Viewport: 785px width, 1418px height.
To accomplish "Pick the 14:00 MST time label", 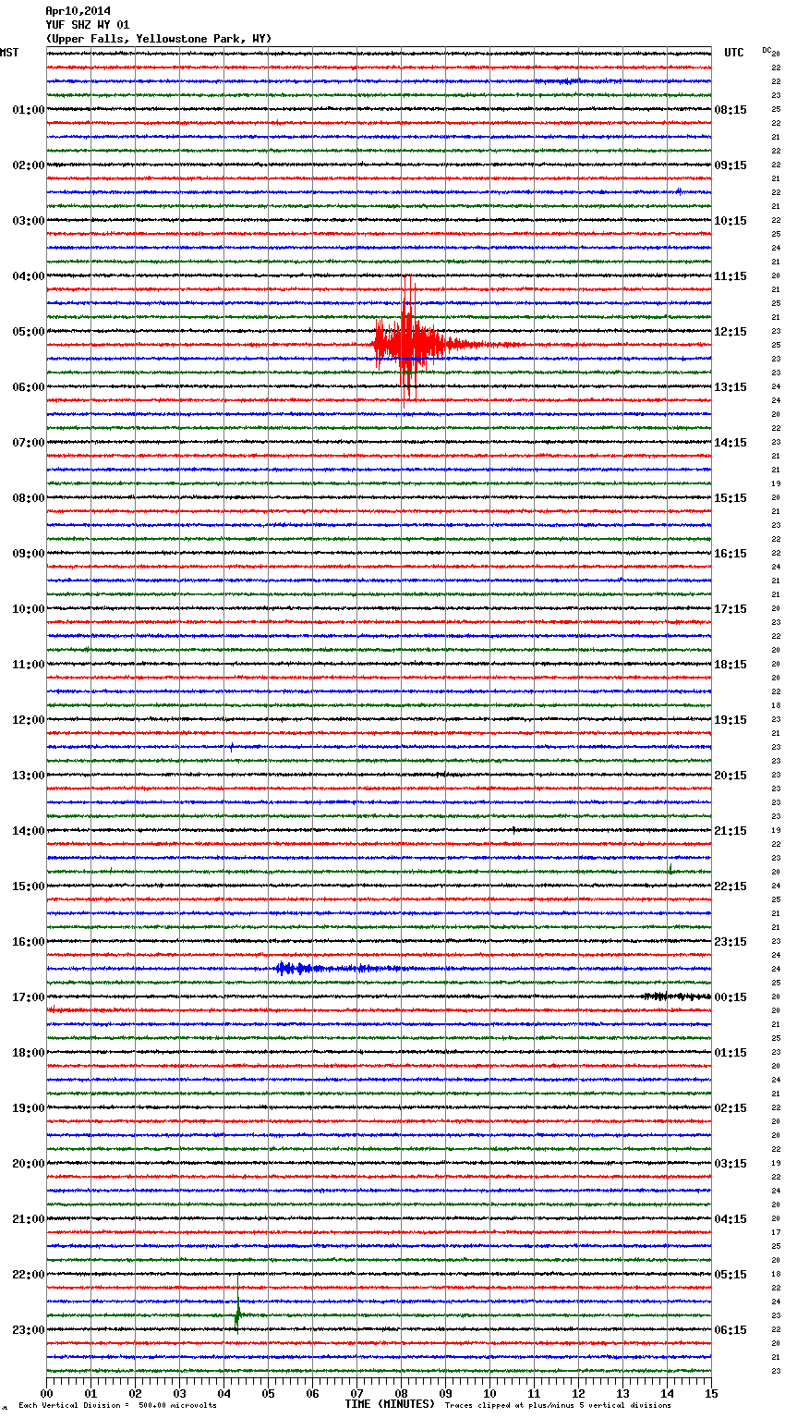I will 28,831.
